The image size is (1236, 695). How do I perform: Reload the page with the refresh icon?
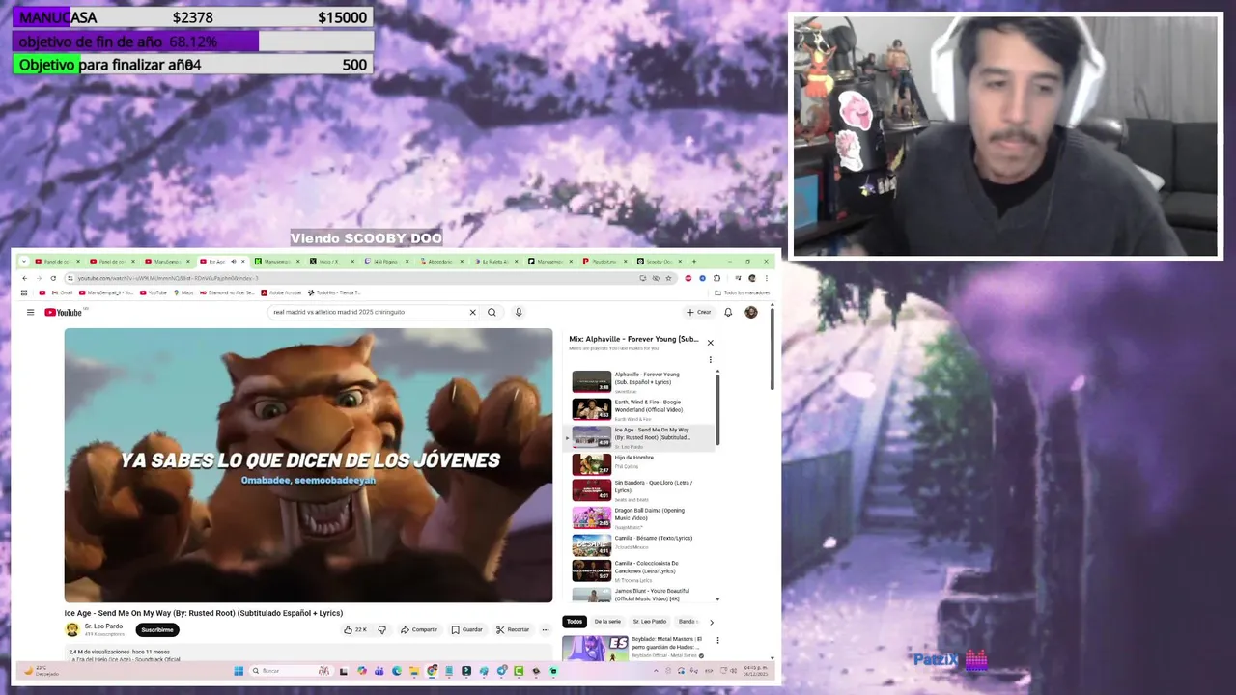pos(53,278)
